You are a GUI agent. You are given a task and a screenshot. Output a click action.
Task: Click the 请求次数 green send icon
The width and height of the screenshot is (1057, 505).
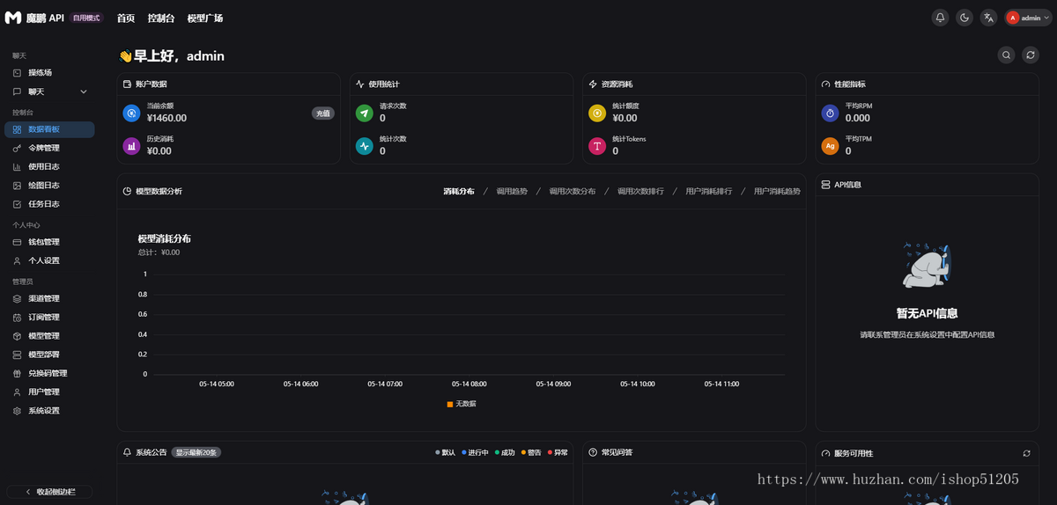(364, 113)
